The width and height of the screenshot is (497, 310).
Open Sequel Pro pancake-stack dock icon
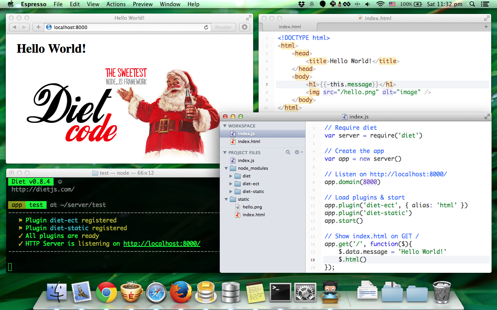pos(206,292)
